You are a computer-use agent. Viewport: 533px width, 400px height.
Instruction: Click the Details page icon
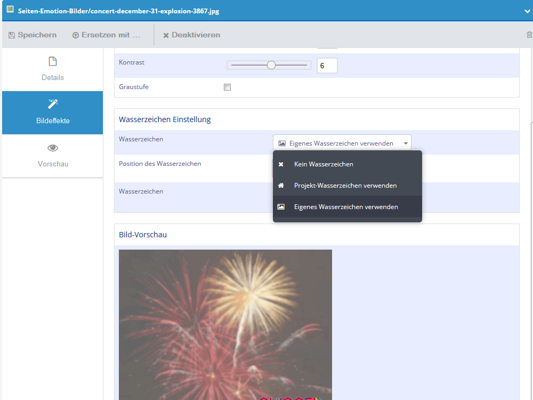point(53,61)
